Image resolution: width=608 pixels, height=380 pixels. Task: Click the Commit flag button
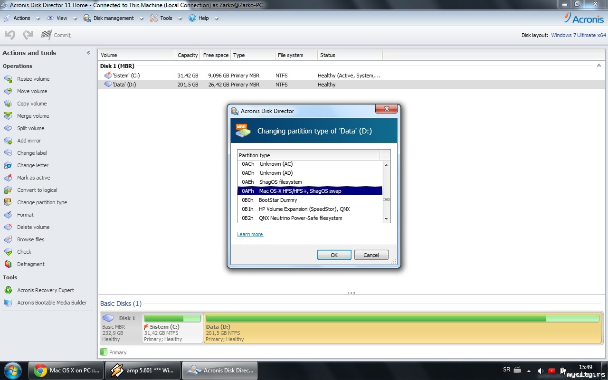tap(56, 35)
